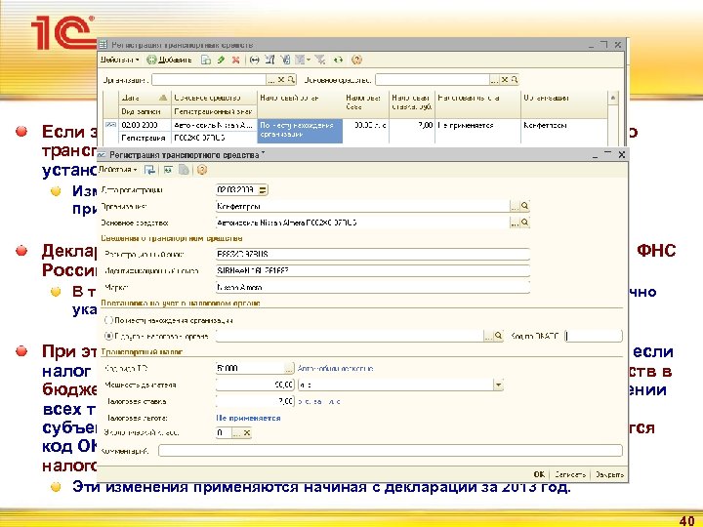This screenshot has height=527, width=703.
Task: Click the magnifier of the tax authority field
Action: pos(498,336)
